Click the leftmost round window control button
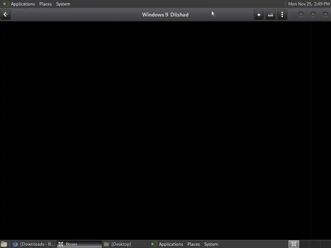The image size is (331, 248). (x=301, y=15)
